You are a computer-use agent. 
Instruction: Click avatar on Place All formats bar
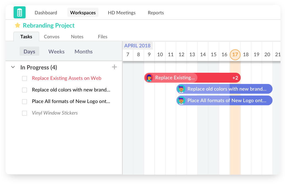click(x=181, y=101)
